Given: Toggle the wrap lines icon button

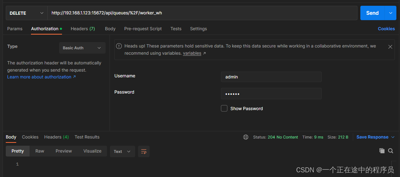Looking at the screenshot, I should point(144,151).
